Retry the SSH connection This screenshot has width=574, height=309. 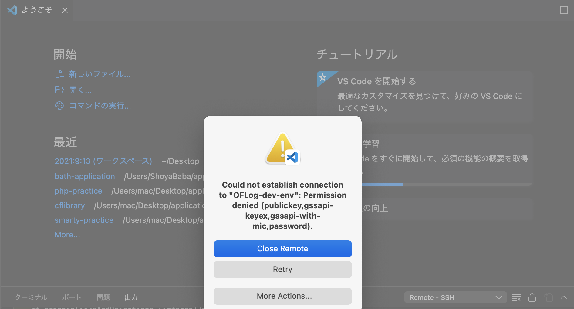(282, 269)
